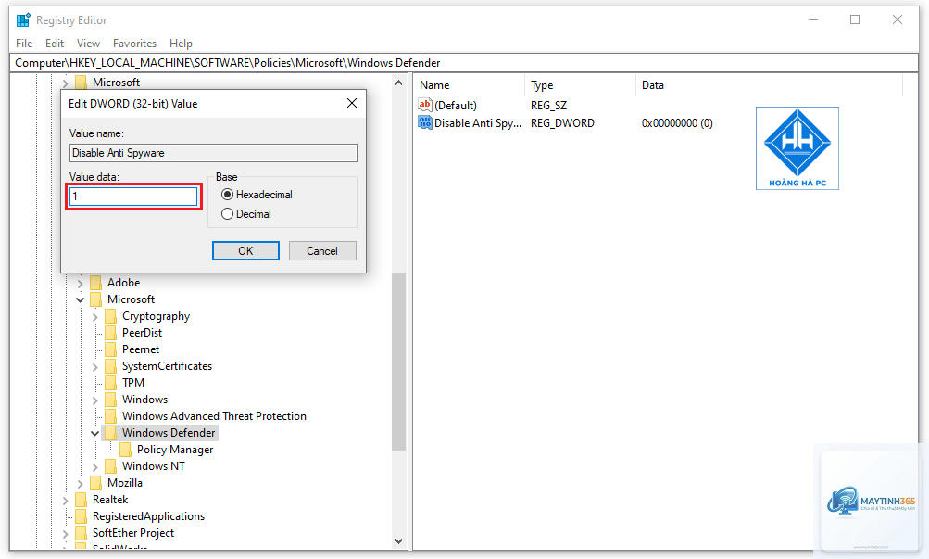Open the Edit menu

[55, 44]
